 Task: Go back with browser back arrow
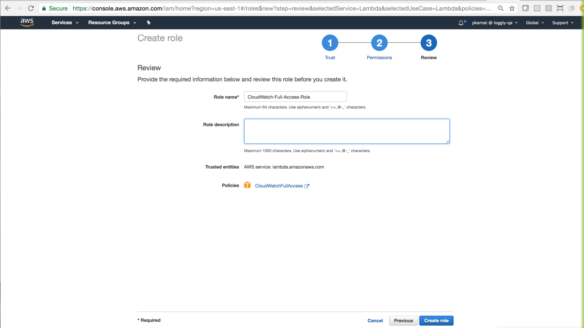coord(8,8)
